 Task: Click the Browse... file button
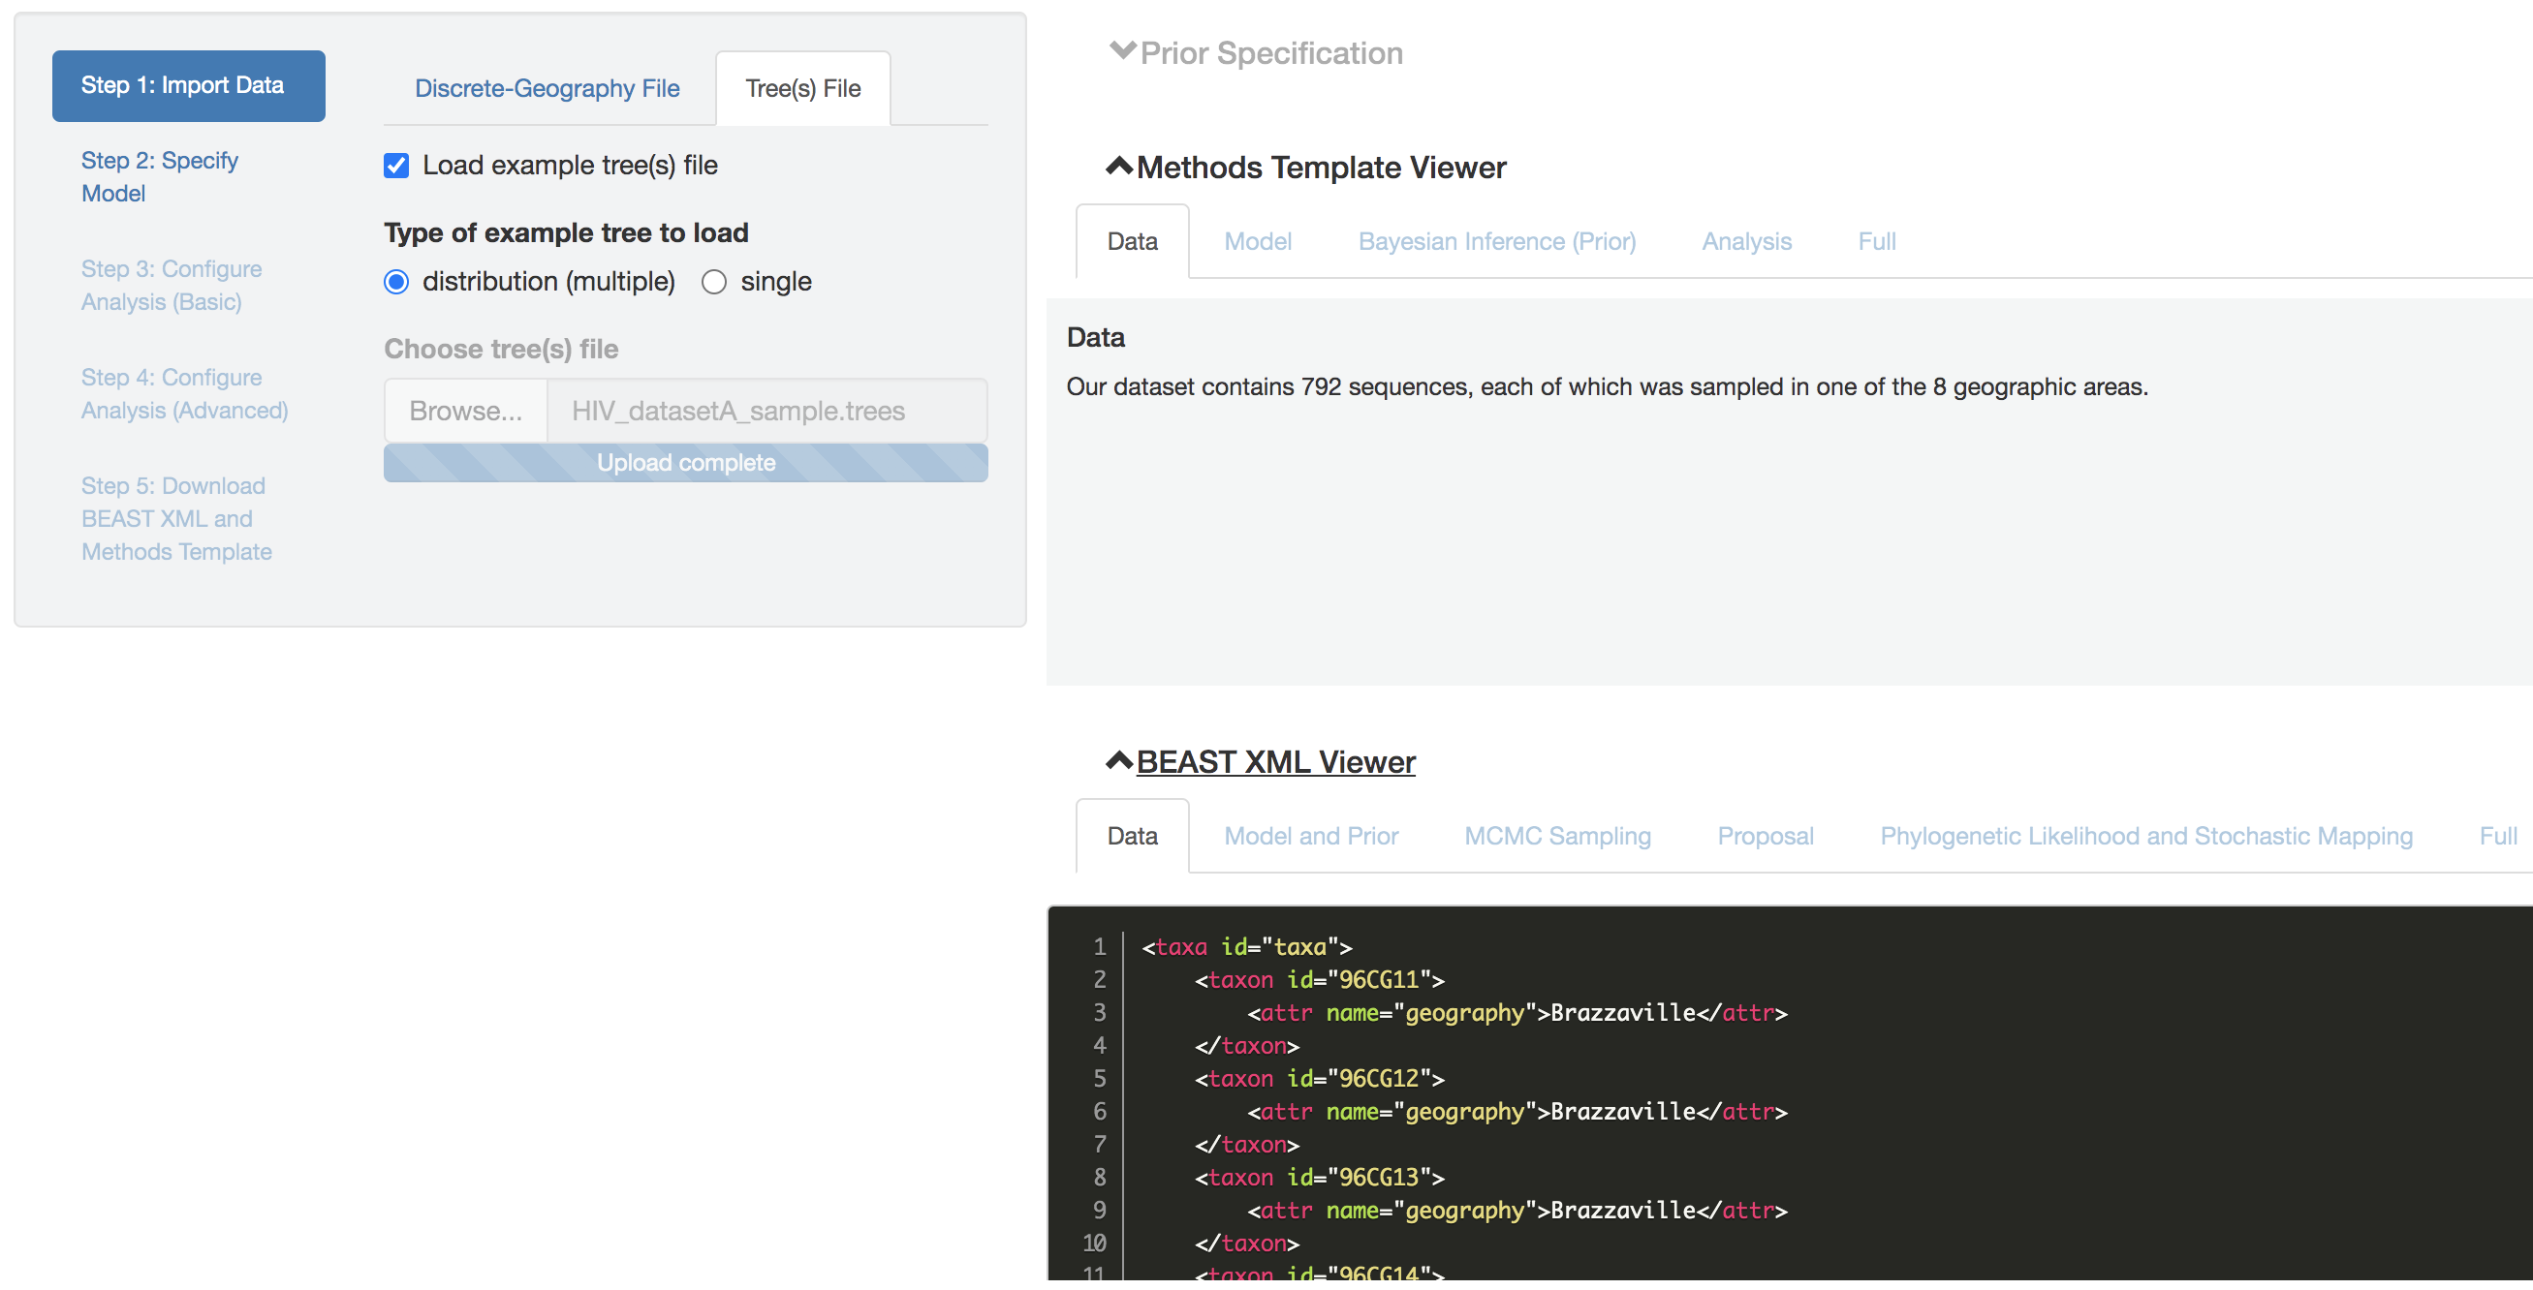[x=465, y=411]
